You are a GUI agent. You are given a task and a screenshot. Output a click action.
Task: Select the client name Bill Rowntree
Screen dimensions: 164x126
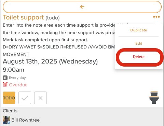click(x=26, y=120)
